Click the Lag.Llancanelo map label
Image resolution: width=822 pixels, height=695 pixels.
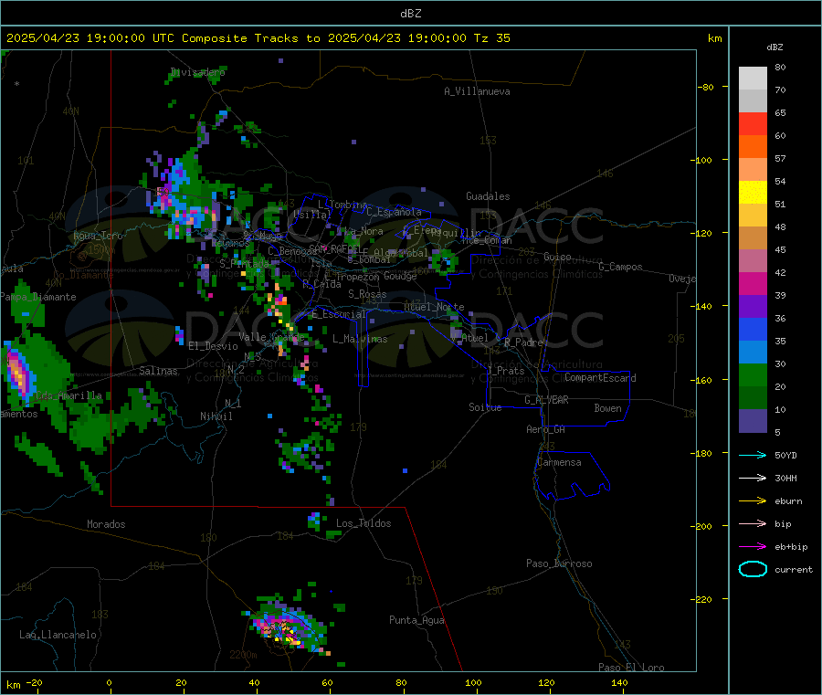point(58,635)
